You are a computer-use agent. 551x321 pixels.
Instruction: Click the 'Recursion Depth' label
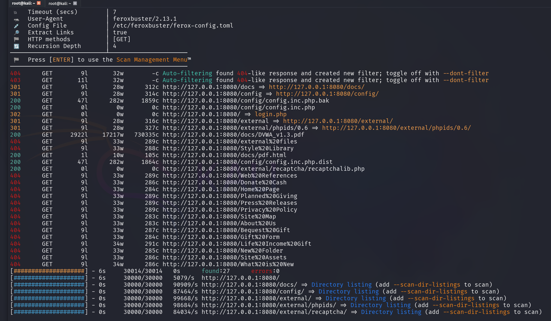click(54, 46)
